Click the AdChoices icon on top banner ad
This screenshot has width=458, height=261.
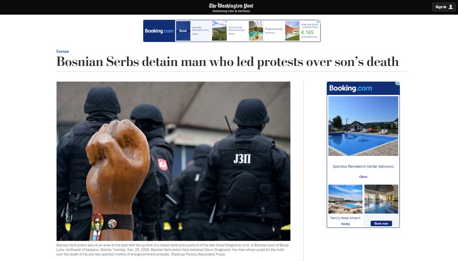[319, 22]
